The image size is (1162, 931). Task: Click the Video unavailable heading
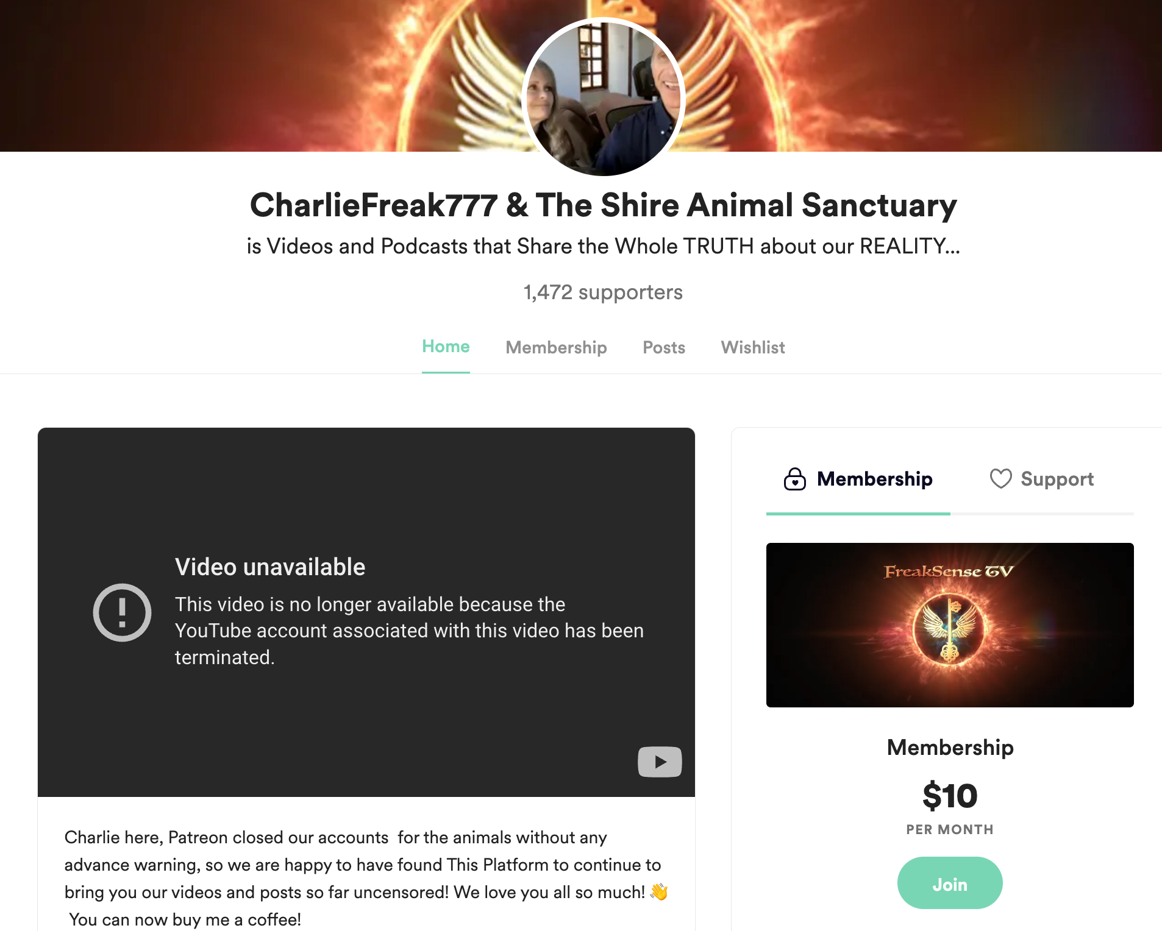270,567
